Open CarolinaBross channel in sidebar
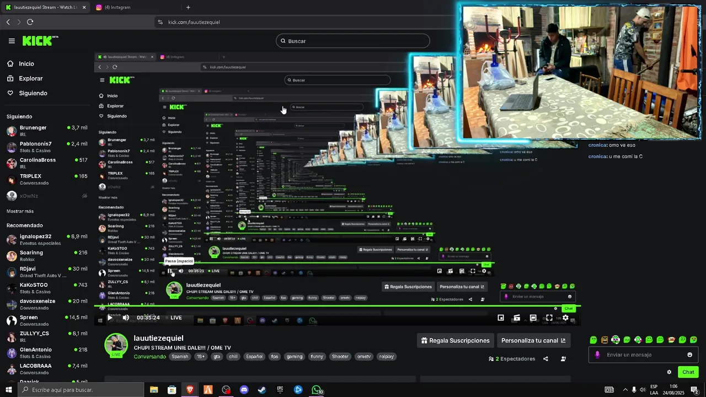This screenshot has height=397, width=706. (47, 163)
